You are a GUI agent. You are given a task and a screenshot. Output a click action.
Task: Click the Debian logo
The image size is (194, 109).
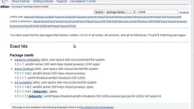[x=5, y=4]
